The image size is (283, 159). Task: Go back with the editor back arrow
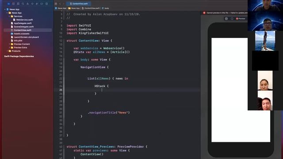(x=60, y=4)
